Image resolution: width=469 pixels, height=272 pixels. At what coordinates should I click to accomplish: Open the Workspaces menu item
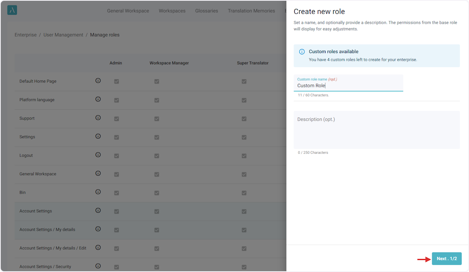172,11
